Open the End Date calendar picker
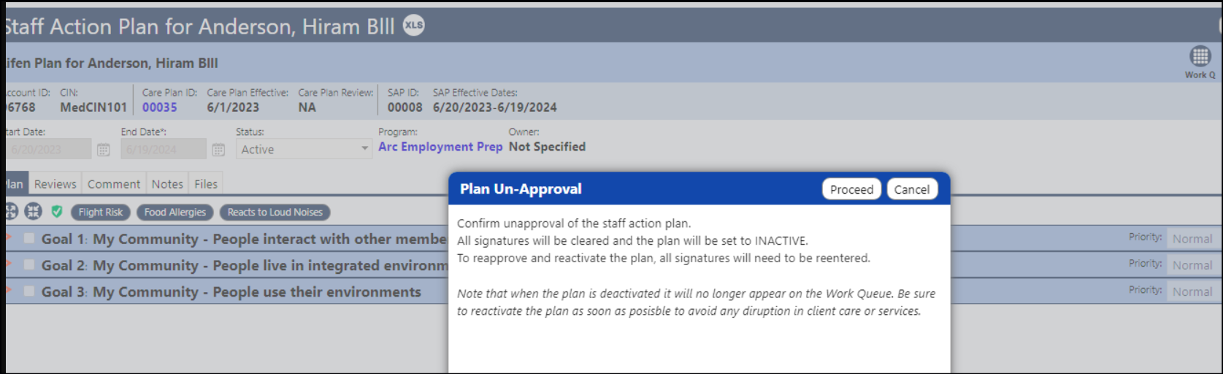Viewport: 1223px width, 374px height. point(218,149)
